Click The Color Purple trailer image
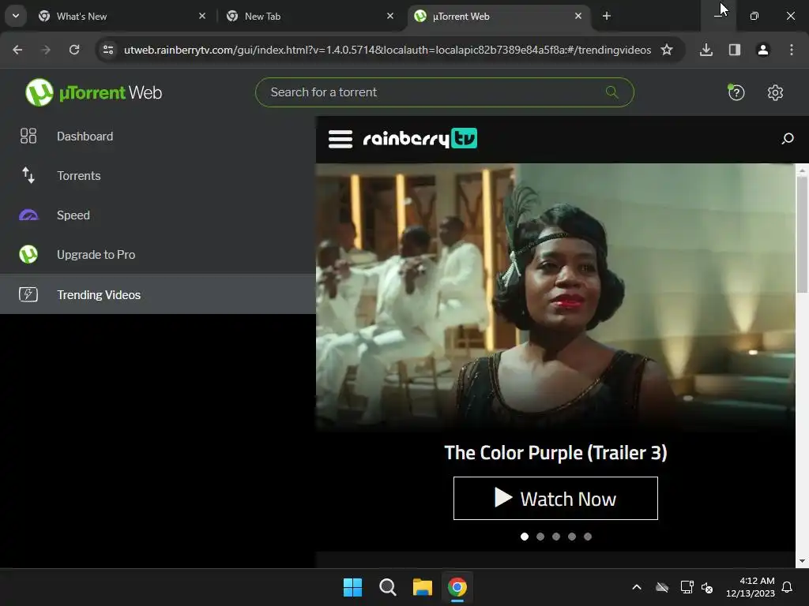Viewport: 809px width, 606px height. pyautogui.click(x=555, y=297)
